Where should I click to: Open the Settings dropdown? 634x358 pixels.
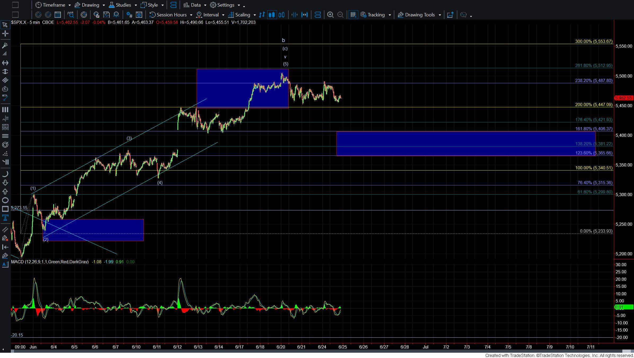(225, 5)
